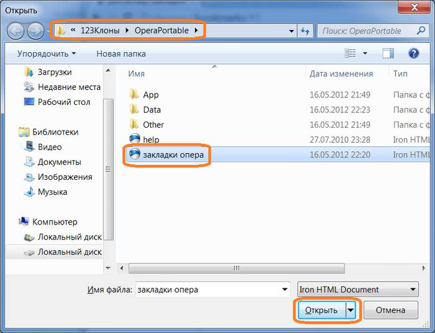Click the Back navigation arrow
Image resolution: width=435 pixels, height=333 pixels.
[16, 31]
